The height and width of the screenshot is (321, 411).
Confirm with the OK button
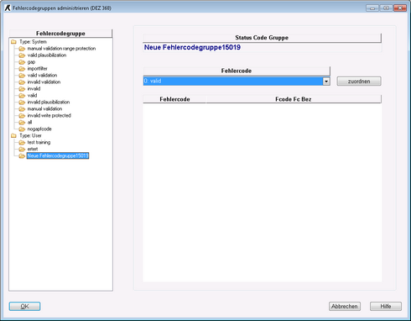(x=24, y=307)
